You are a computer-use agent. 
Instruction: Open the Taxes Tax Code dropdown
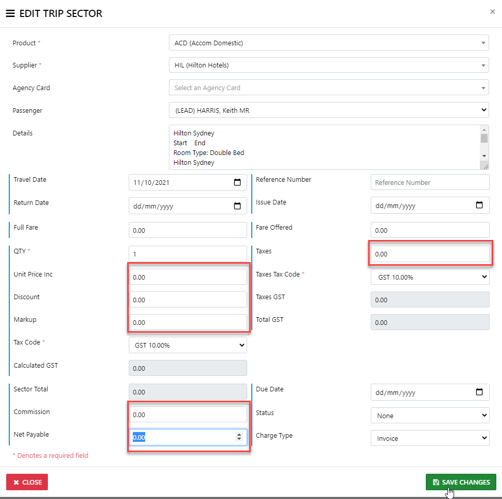[x=430, y=277]
